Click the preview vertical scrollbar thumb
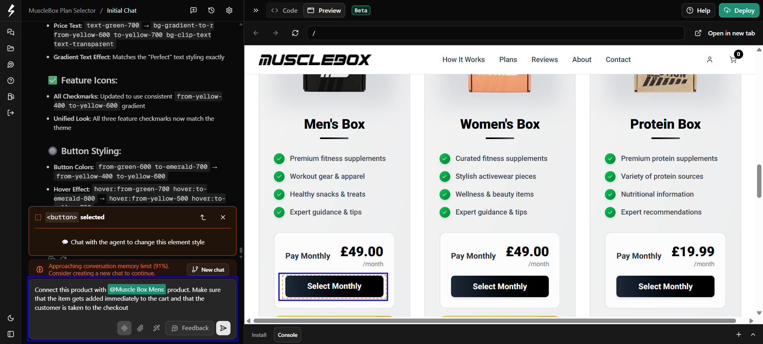This screenshot has width=763, height=344. [x=759, y=181]
